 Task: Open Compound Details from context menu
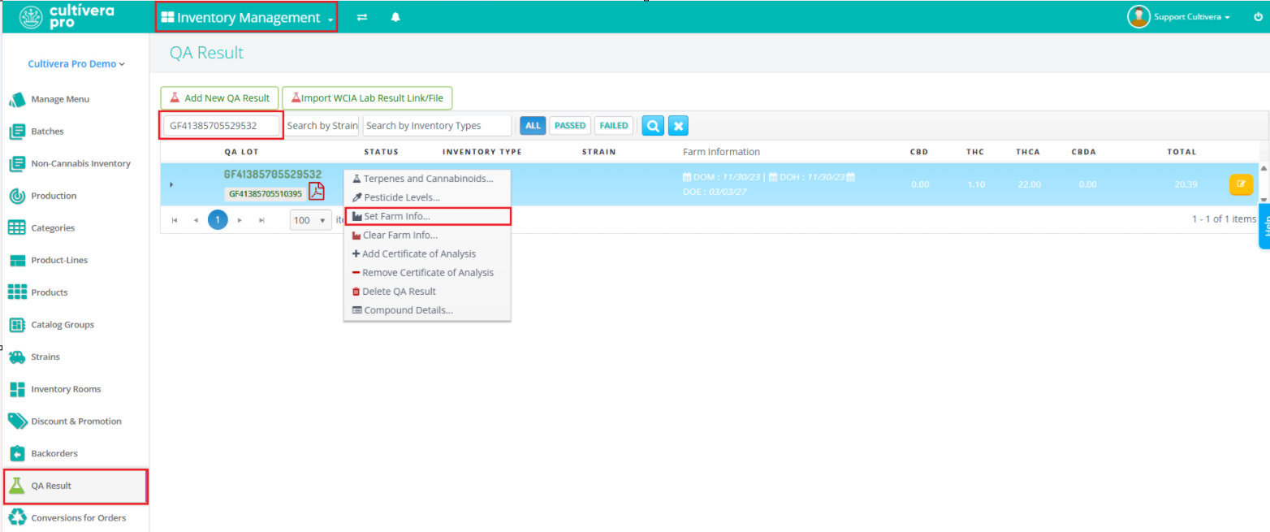click(x=427, y=310)
